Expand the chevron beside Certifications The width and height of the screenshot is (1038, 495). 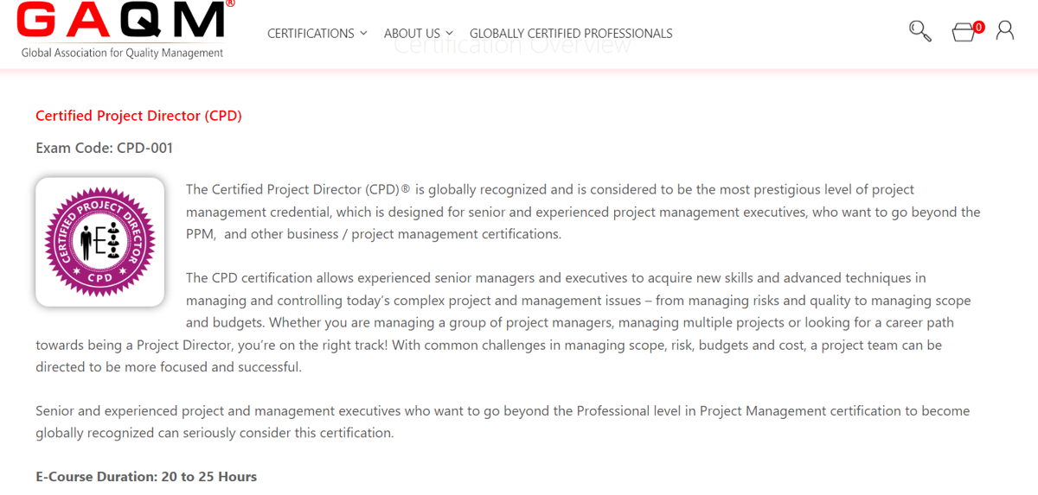(x=363, y=33)
